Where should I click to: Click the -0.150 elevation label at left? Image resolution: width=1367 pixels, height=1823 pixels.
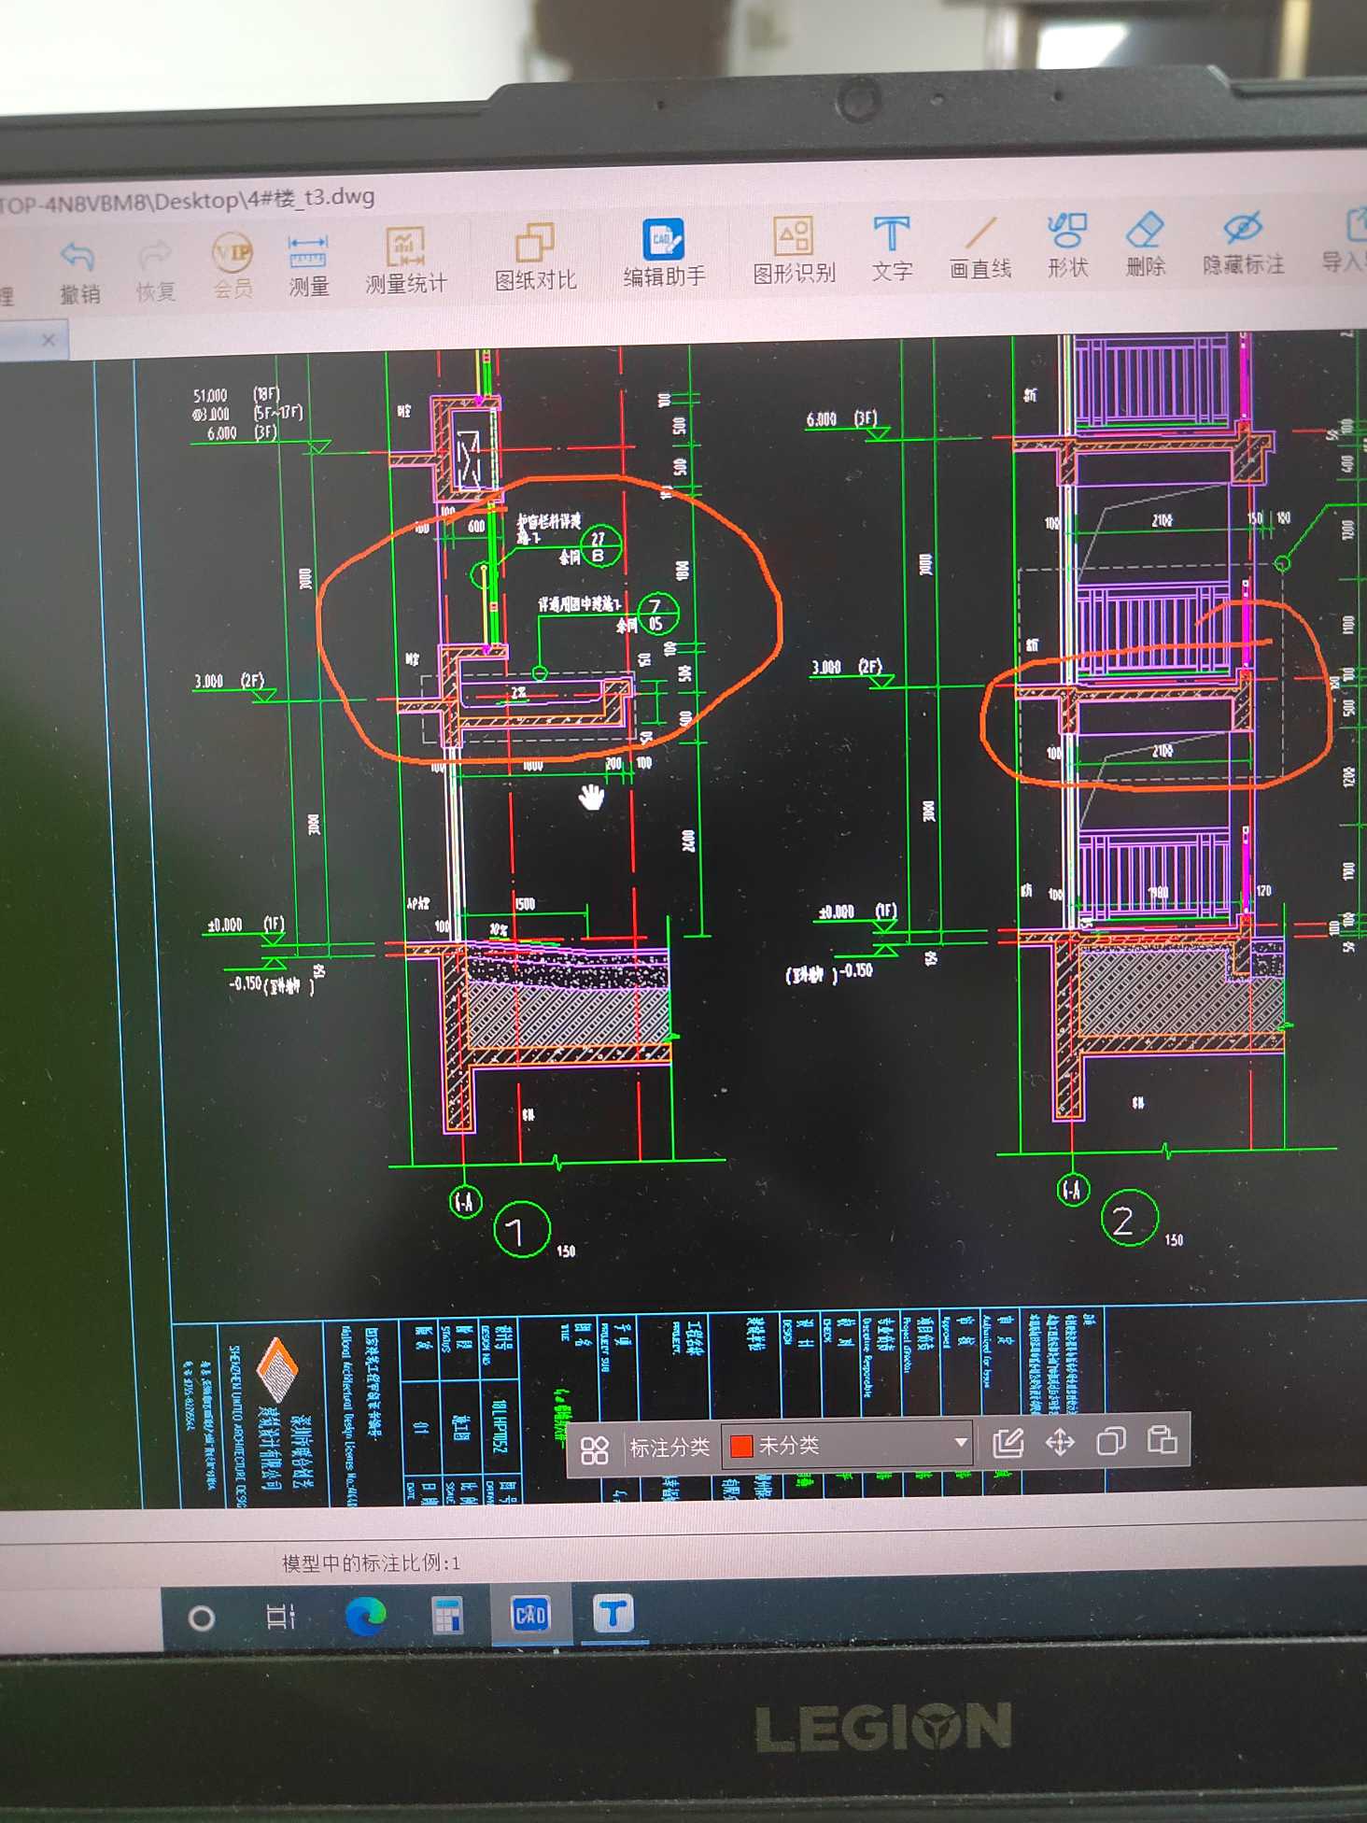pyautogui.click(x=270, y=984)
